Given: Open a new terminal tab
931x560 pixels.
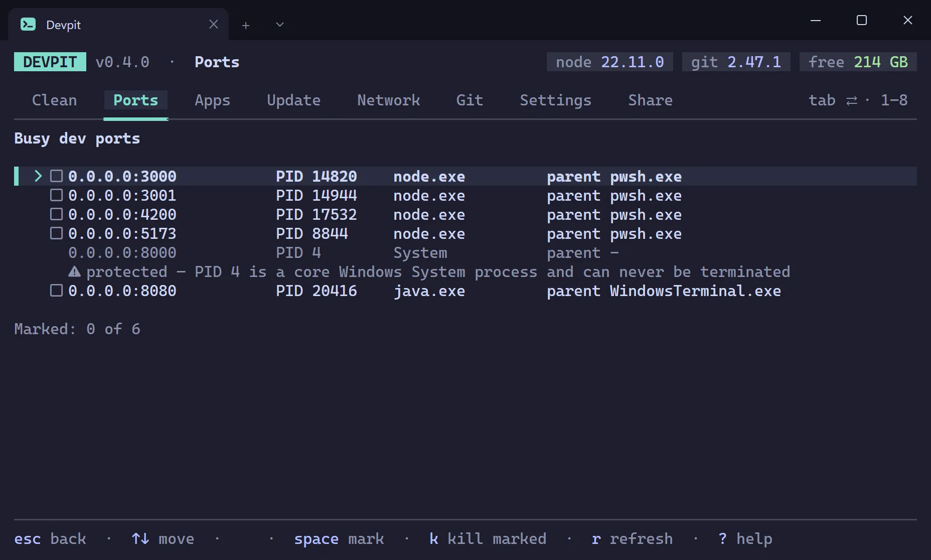Looking at the screenshot, I should tap(246, 25).
